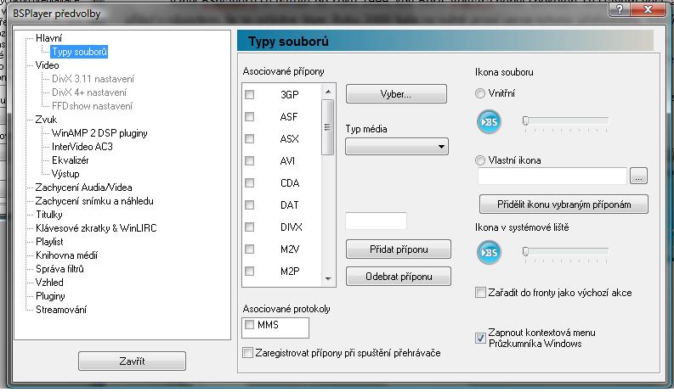The height and width of the screenshot is (392, 674).
Task: Select FFDshow nastavení tree item
Action: click(92, 106)
